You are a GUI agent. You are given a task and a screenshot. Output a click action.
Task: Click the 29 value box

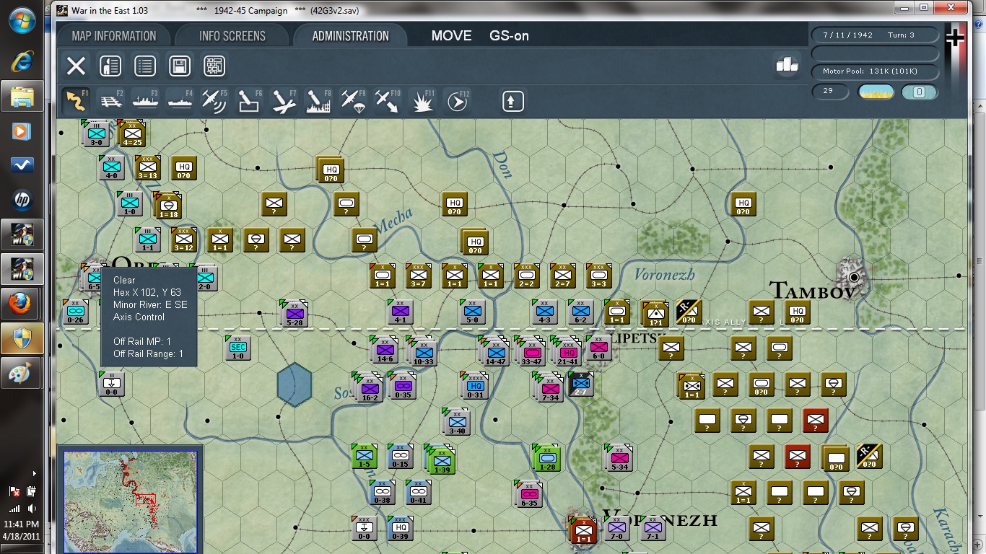tap(831, 92)
